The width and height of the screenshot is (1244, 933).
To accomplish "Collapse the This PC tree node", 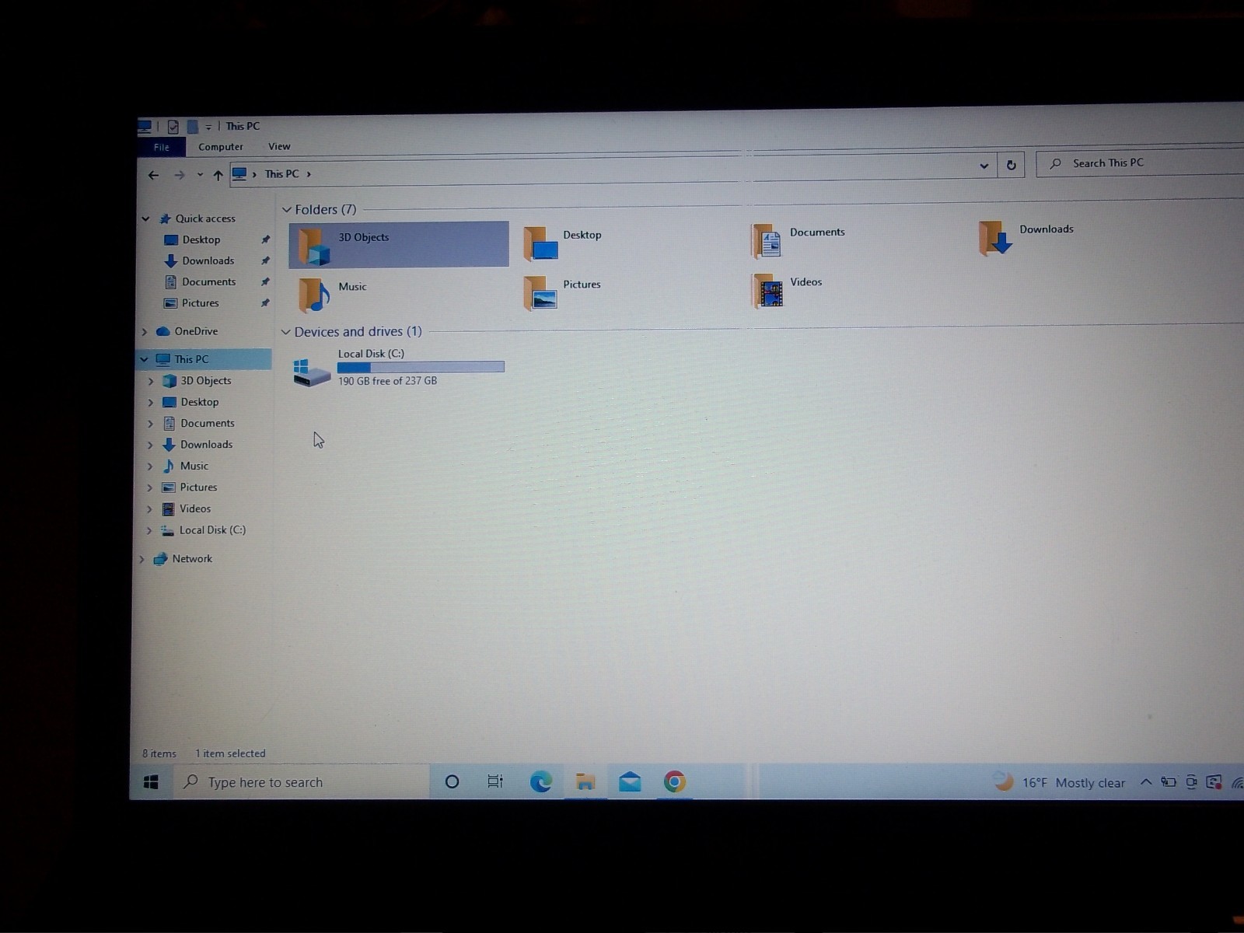I will pos(144,359).
